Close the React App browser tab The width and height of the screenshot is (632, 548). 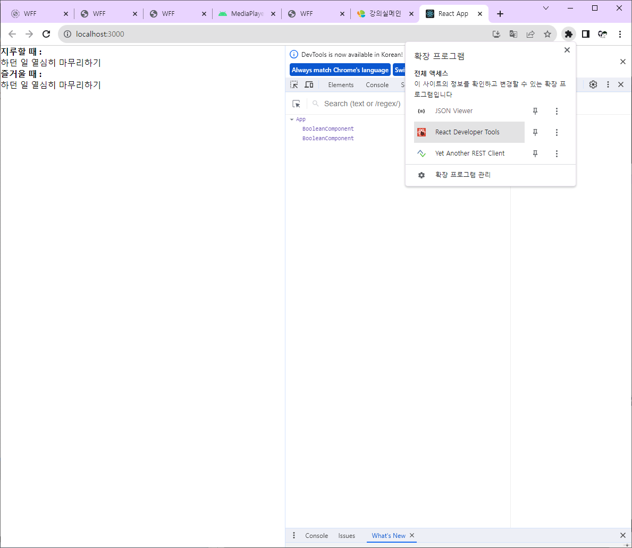point(480,14)
